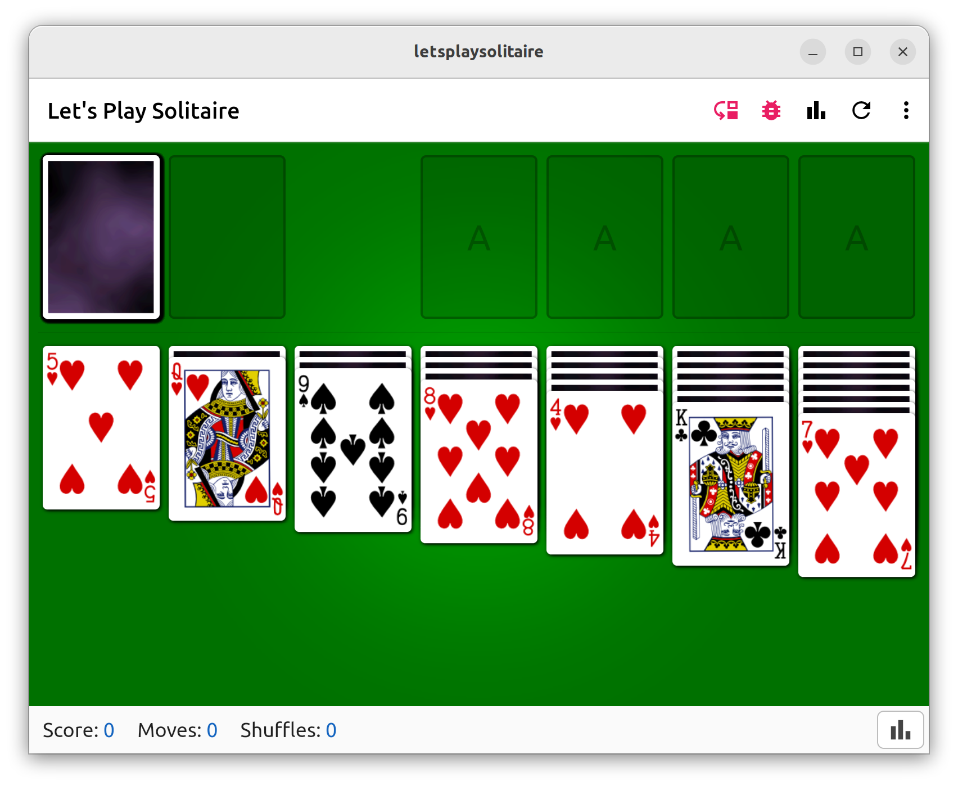958x786 pixels.
Task: Select the seven of hearts card
Action: [857, 495]
